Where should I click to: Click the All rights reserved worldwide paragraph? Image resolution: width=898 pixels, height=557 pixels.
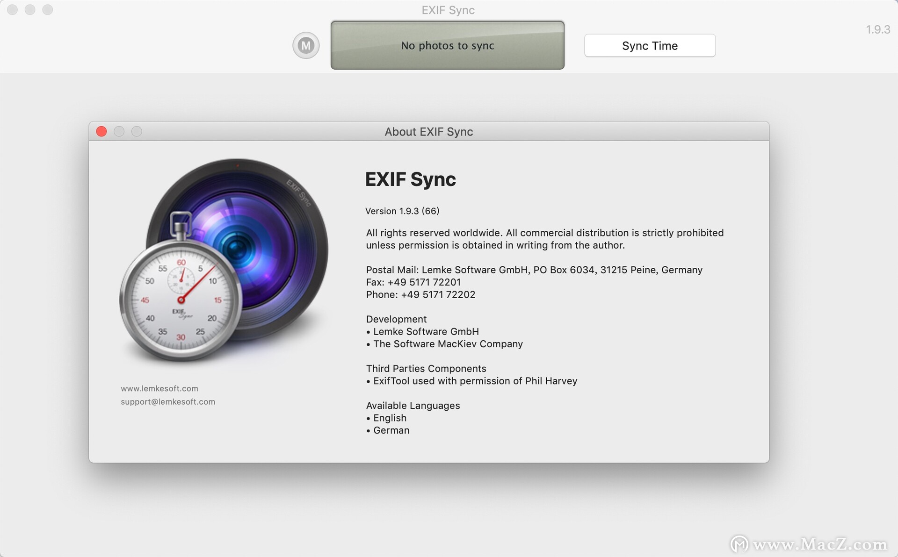tap(545, 239)
